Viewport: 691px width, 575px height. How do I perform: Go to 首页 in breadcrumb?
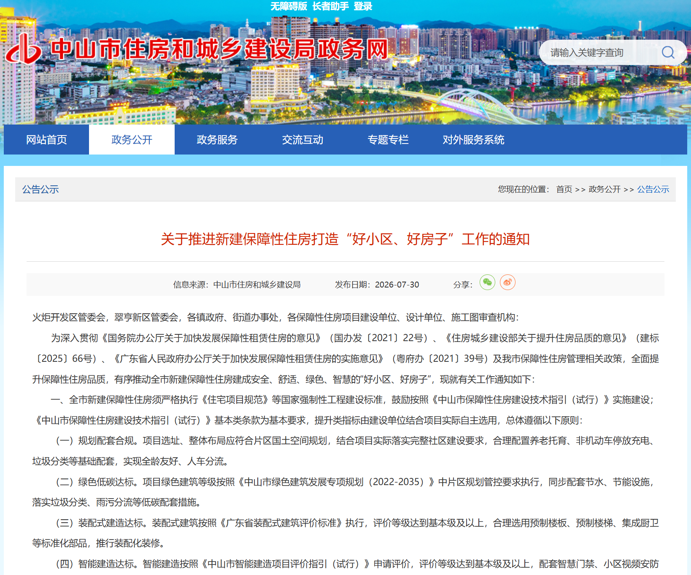coord(564,189)
